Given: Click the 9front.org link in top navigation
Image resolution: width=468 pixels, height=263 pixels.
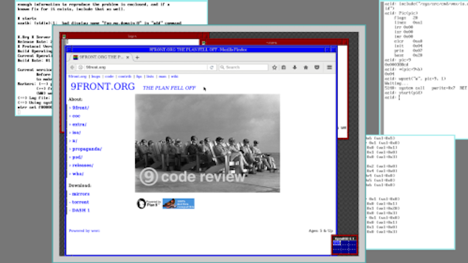Looking at the screenshot, I should (x=77, y=77).
